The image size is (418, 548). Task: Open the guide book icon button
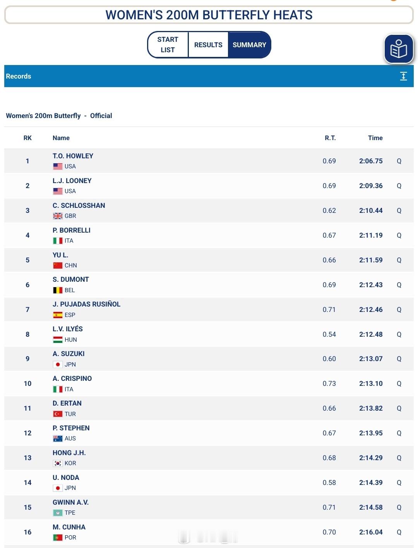(x=399, y=49)
